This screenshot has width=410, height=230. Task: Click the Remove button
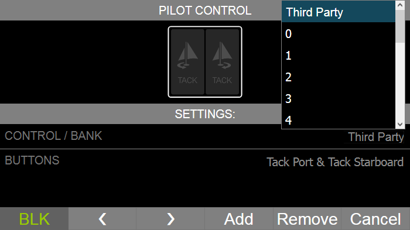pos(307,219)
